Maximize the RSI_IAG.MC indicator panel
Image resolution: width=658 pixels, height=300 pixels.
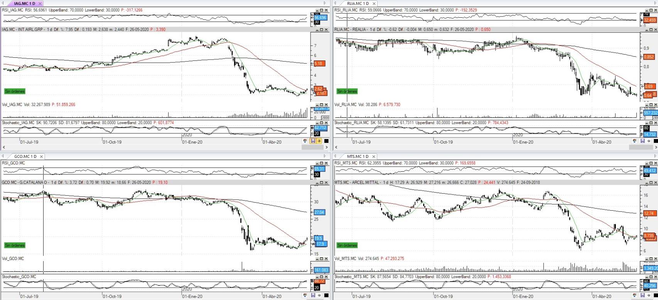(322, 10)
